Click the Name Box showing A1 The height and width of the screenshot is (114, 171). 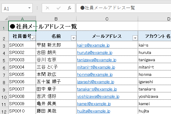pyautogui.click(x=17, y=8)
